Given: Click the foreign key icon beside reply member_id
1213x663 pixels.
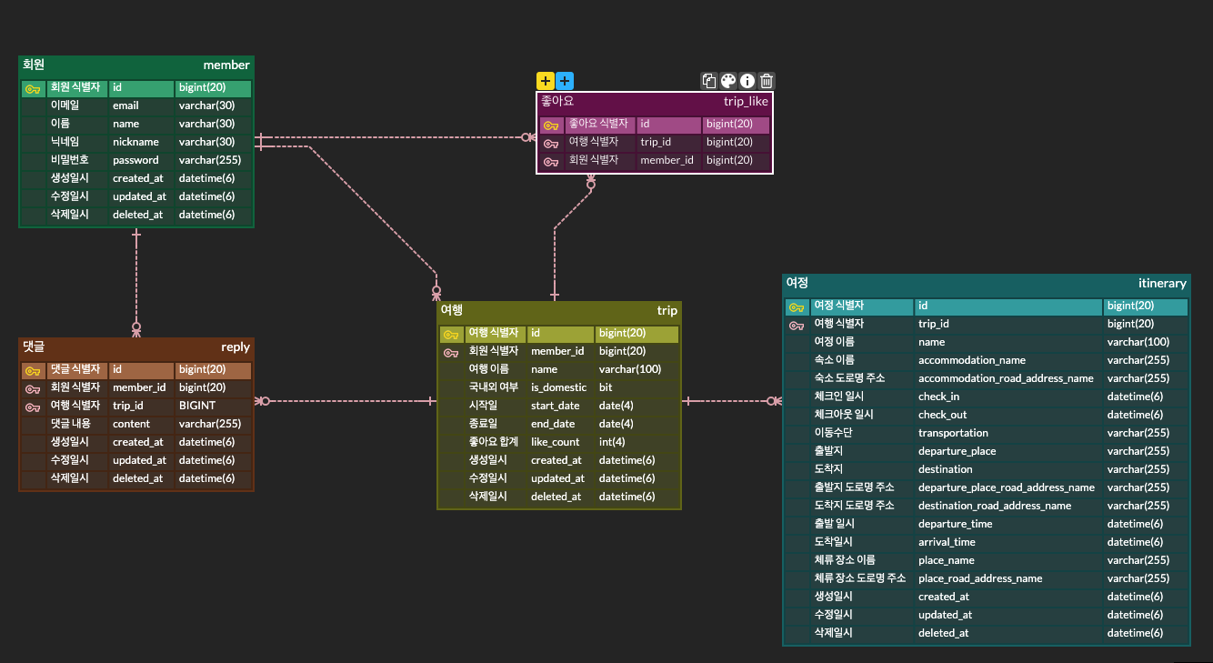Looking at the screenshot, I should tap(33, 389).
